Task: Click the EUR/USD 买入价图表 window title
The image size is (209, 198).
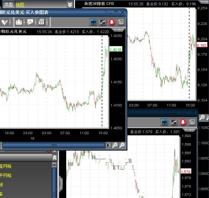Action: [x=24, y=12]
